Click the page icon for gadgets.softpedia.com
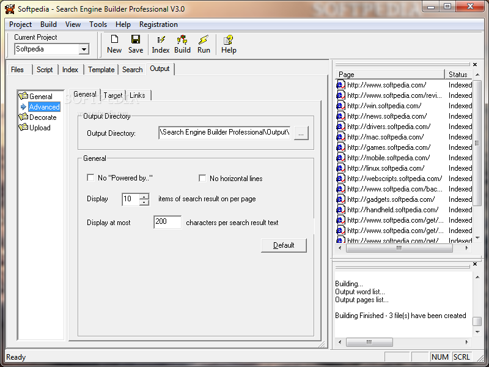This screenshot has height=367, width=489. click(340, 199)
